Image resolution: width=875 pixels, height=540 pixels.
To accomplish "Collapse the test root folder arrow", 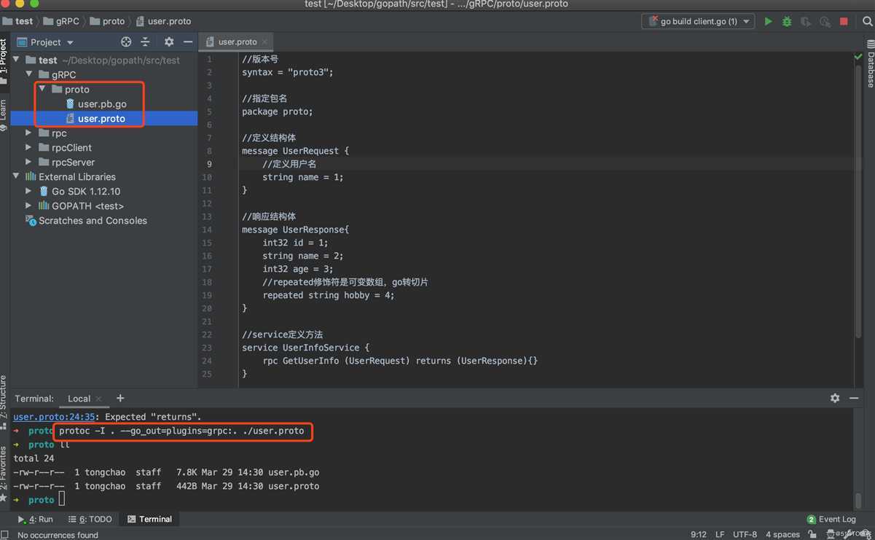I will [x=16, y=60].
